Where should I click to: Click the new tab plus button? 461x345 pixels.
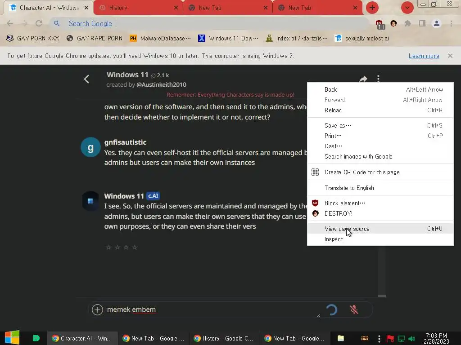(x=372, y=8)
